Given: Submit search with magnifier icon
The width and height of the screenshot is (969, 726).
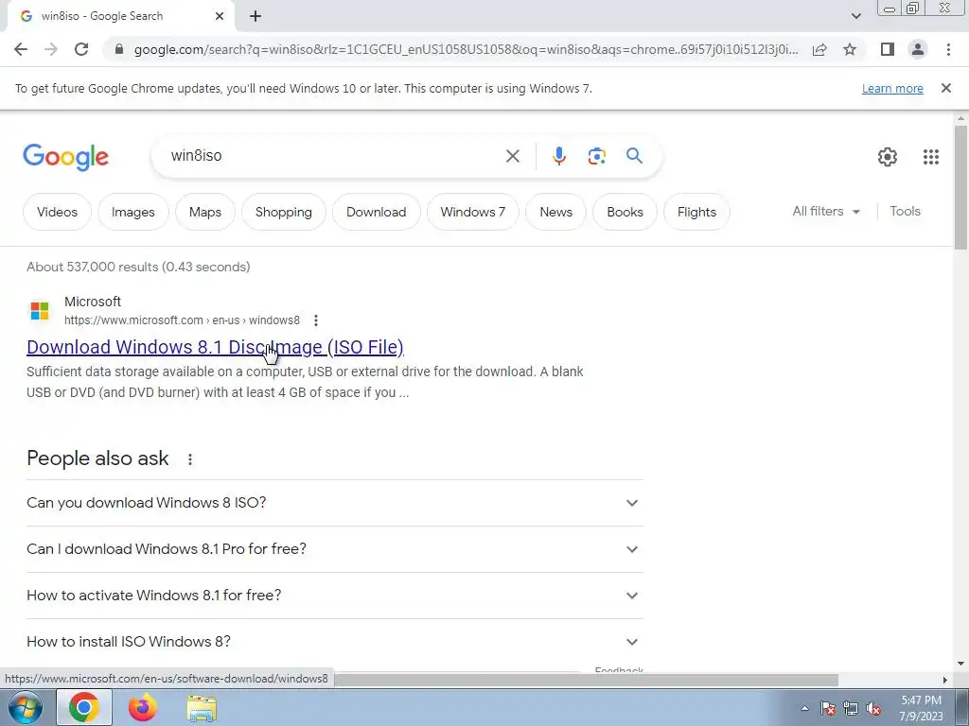Looking at the screenshot, I should click(634, 156).
